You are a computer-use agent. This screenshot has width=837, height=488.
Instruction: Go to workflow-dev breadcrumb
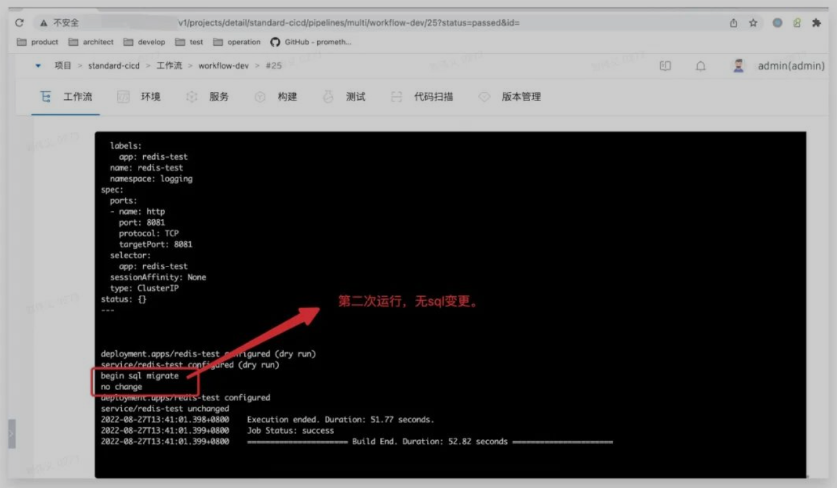(223, 66)
